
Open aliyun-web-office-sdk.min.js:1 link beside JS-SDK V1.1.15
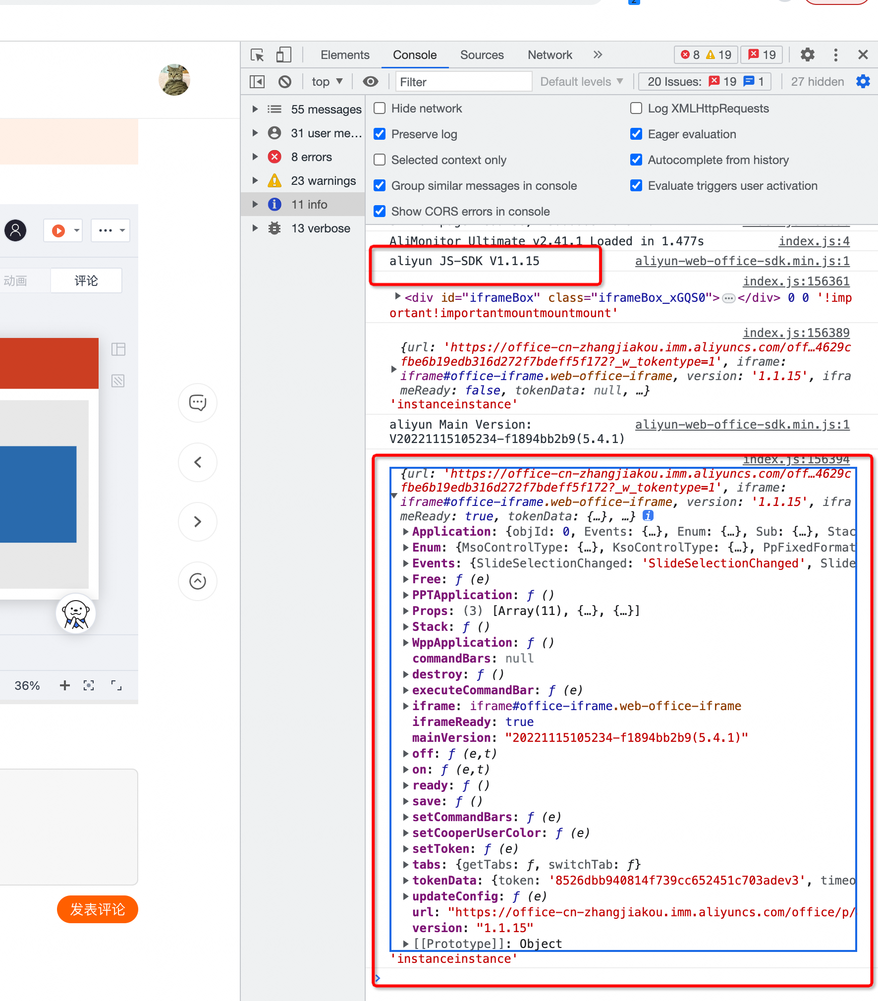pos(742,261)
